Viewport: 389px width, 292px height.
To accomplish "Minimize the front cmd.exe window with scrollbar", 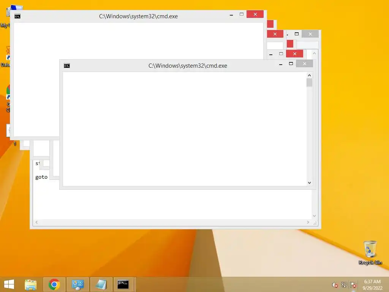I will click(x=281, y=64).
